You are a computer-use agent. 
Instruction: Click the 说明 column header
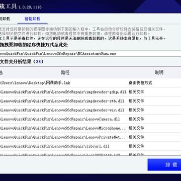point(159,72)
